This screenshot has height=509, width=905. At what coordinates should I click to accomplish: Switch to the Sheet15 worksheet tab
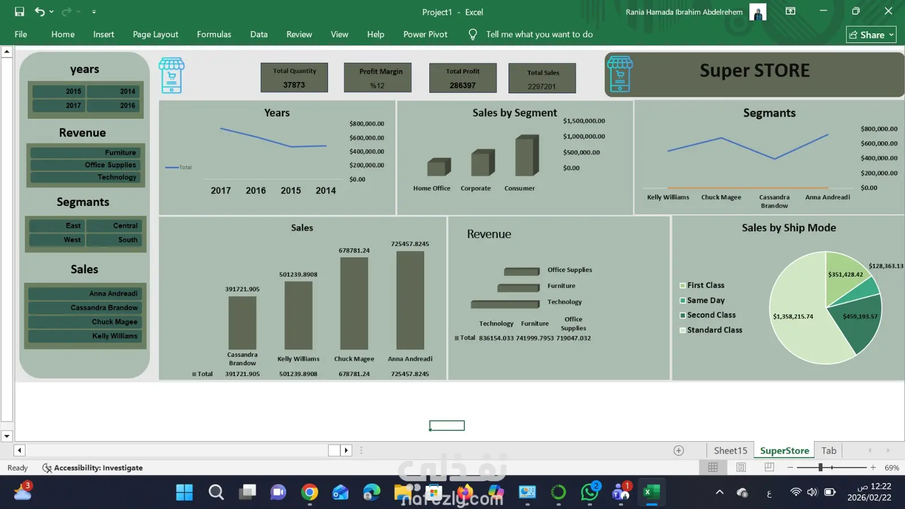(x=730, y=451)
